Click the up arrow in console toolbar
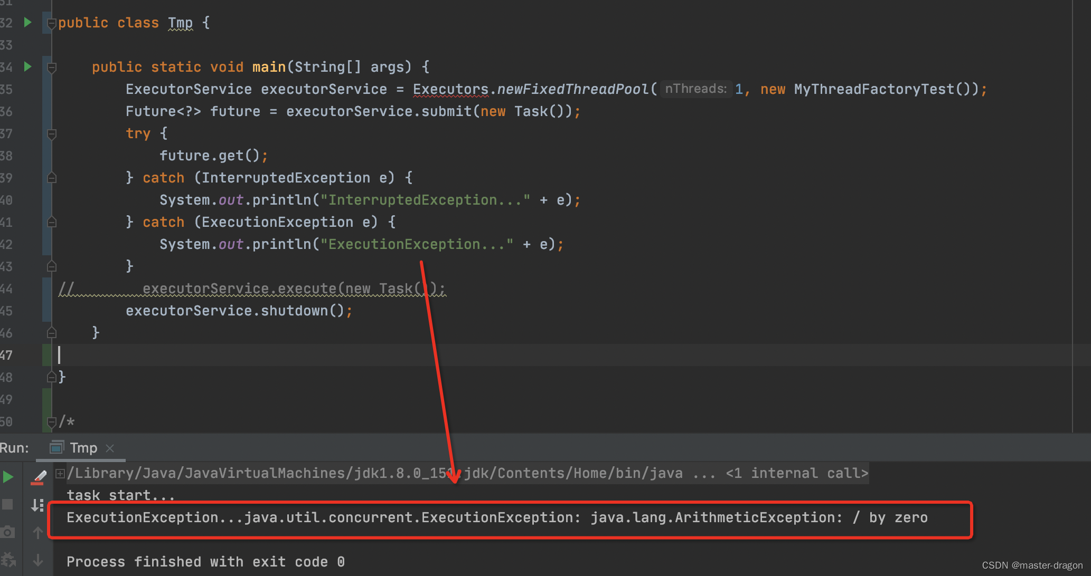The width and height of the screenshot is (1091, 576). 37,533
